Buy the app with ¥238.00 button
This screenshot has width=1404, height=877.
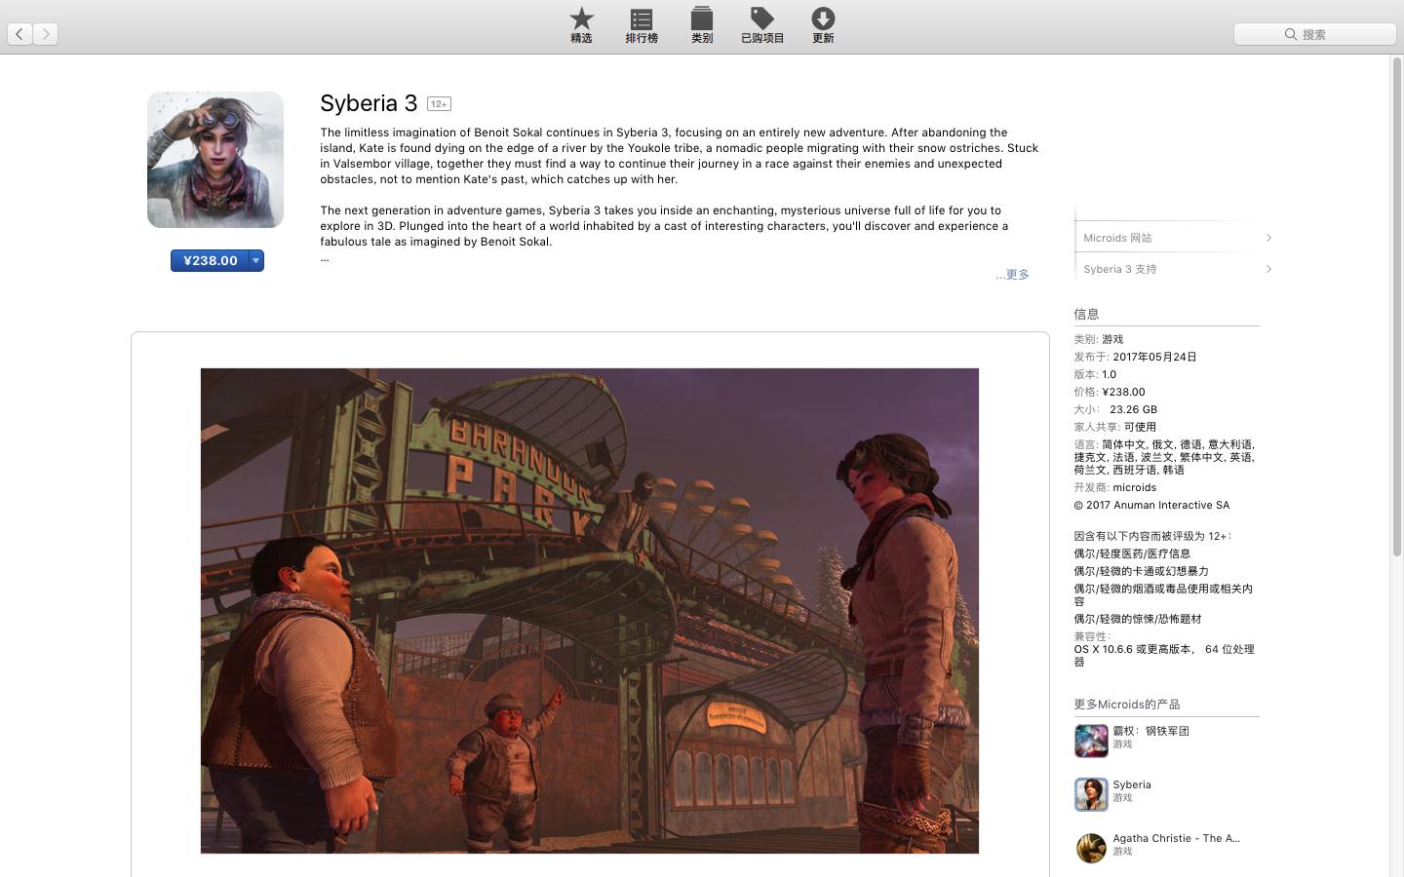click(x=210, y=260)
